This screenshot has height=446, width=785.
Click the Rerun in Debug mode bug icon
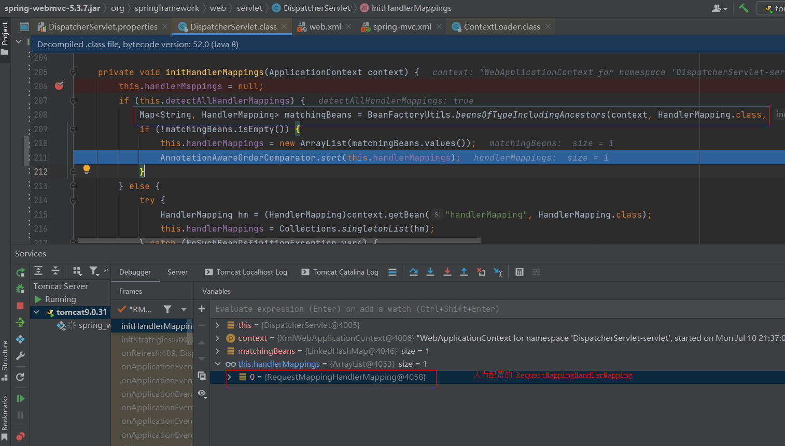point(20,289)
